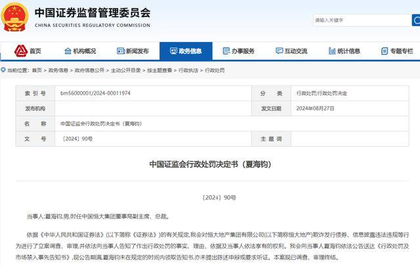The width and height of the screenshot is (420, 266).
Task: Select index number bm56000001/2024-00011974
Action: click(95, 93)
